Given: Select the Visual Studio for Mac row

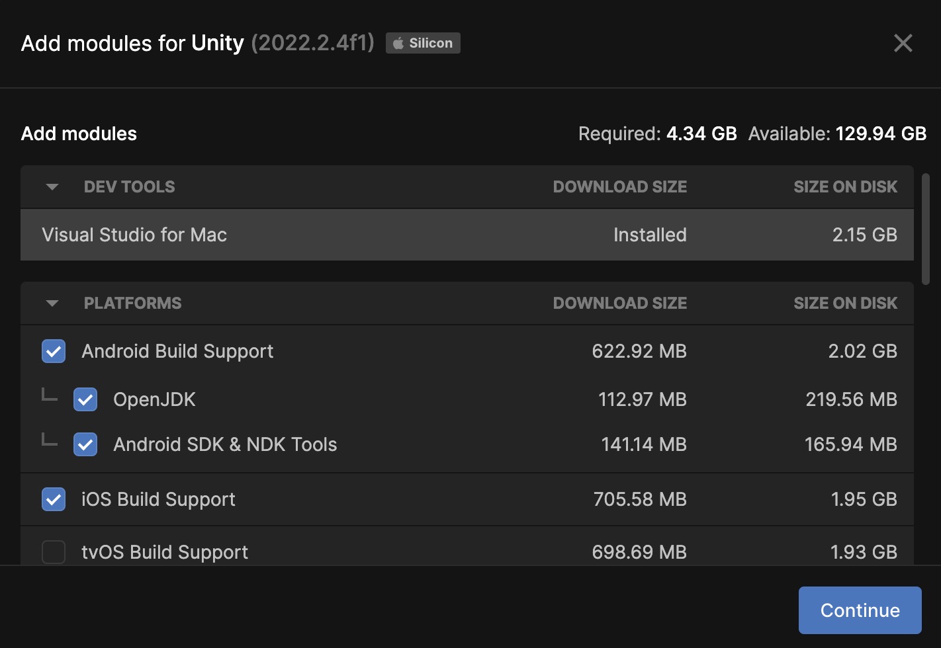Looking at the screenshot, I should (134, 235).
